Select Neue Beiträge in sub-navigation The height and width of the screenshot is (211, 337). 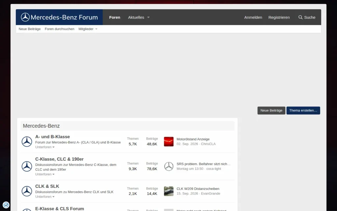30,29
